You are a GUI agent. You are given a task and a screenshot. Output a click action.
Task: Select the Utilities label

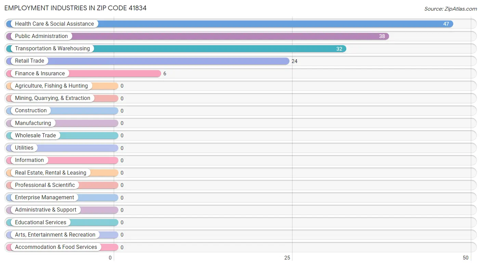coord(24,148)
